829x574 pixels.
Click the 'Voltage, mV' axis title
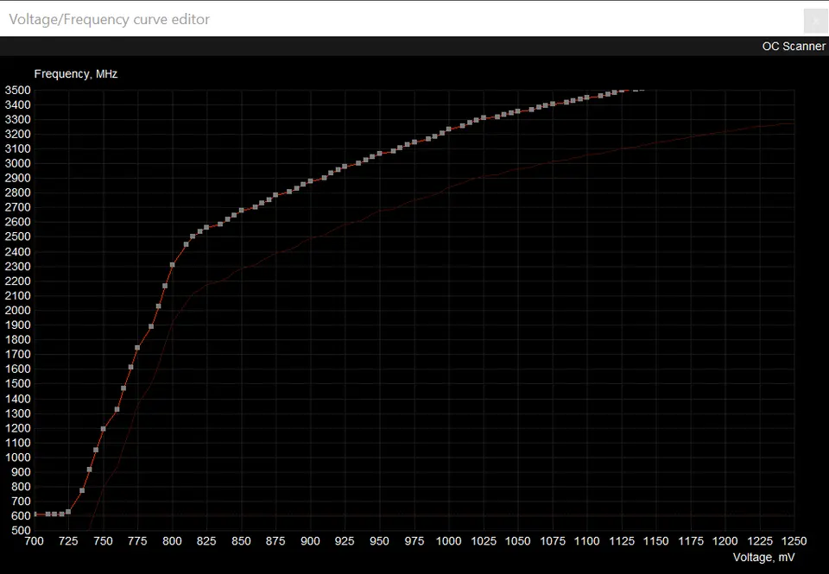pos(763,557)
